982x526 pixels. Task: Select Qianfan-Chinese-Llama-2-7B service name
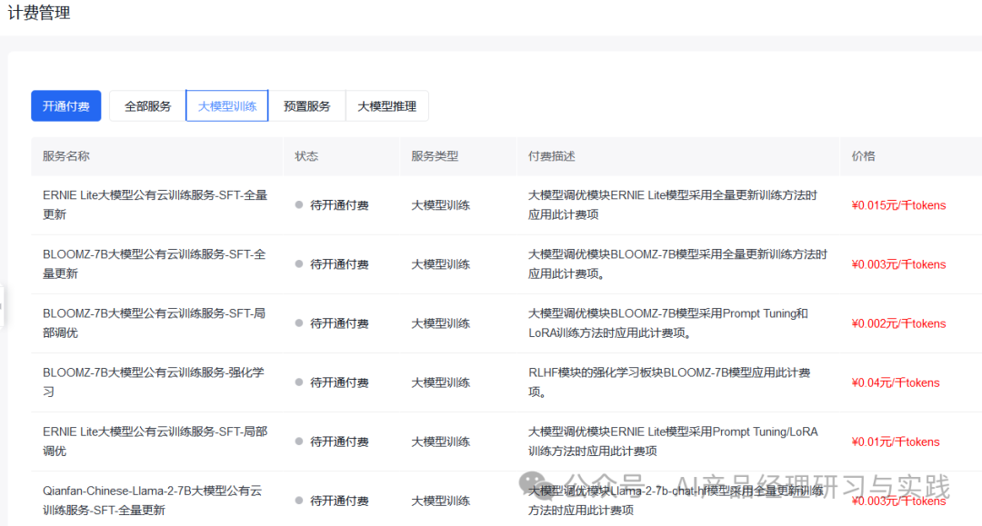pos(152,501)
